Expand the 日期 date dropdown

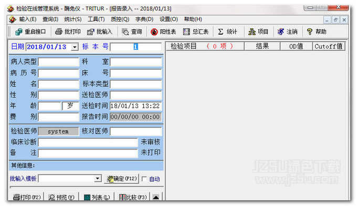pyautogui.click(x=75, y=47)
